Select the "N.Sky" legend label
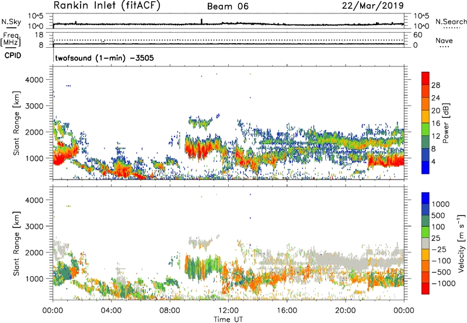The height and width of the screenshot is (323, 467). [x=11, y=22]
